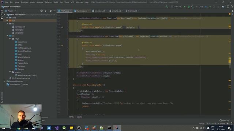Open Search Everywhere magnifier icon

(x=232, y=7)
